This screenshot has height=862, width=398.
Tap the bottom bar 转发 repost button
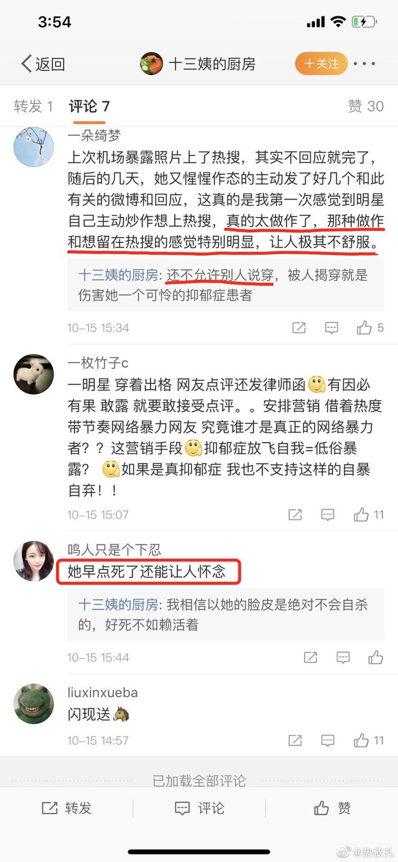(67, 808)
